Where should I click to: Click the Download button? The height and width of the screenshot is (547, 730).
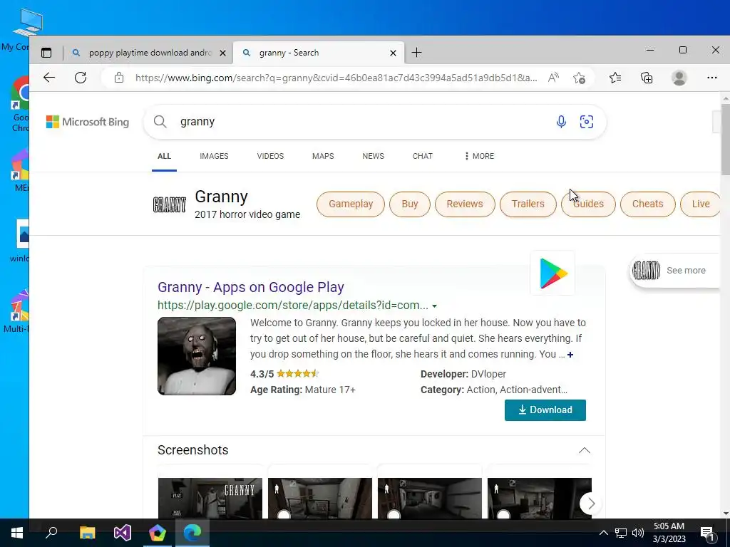[x=545, y=410]
